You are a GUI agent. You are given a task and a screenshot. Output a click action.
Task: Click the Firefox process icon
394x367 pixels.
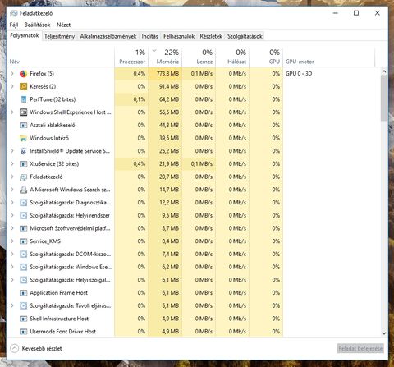coord(23,74)
